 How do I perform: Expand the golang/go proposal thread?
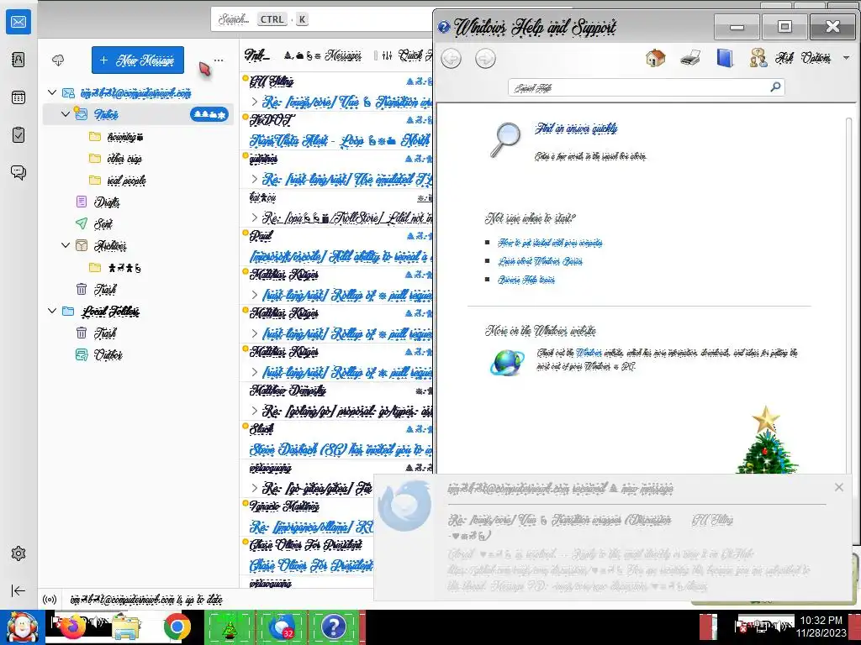254,411
